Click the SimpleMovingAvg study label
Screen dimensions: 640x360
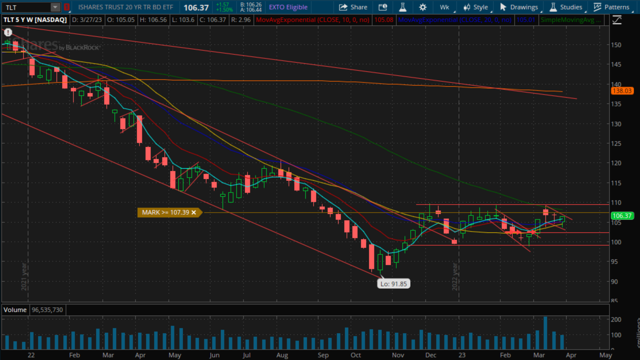(x=571, y=20)
